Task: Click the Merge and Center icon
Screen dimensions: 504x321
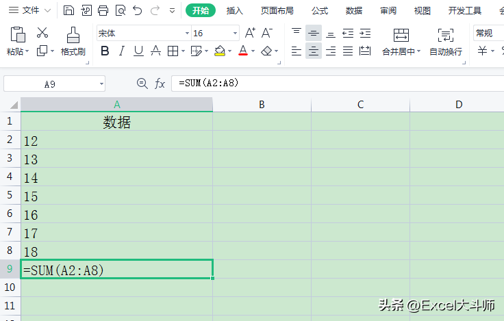Action: click(401, 35)
